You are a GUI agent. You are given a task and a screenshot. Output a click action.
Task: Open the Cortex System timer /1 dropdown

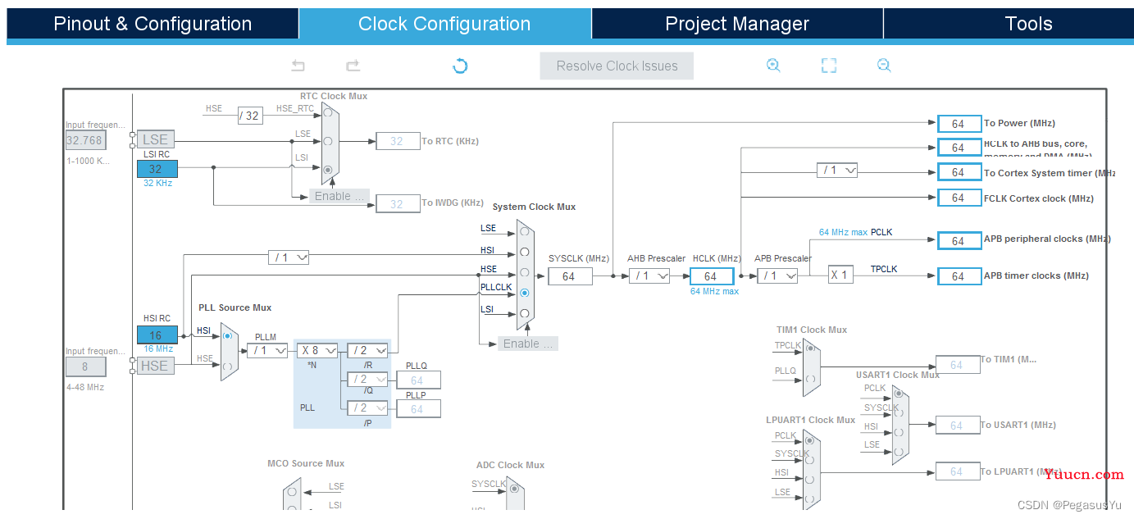click(837, 171)
